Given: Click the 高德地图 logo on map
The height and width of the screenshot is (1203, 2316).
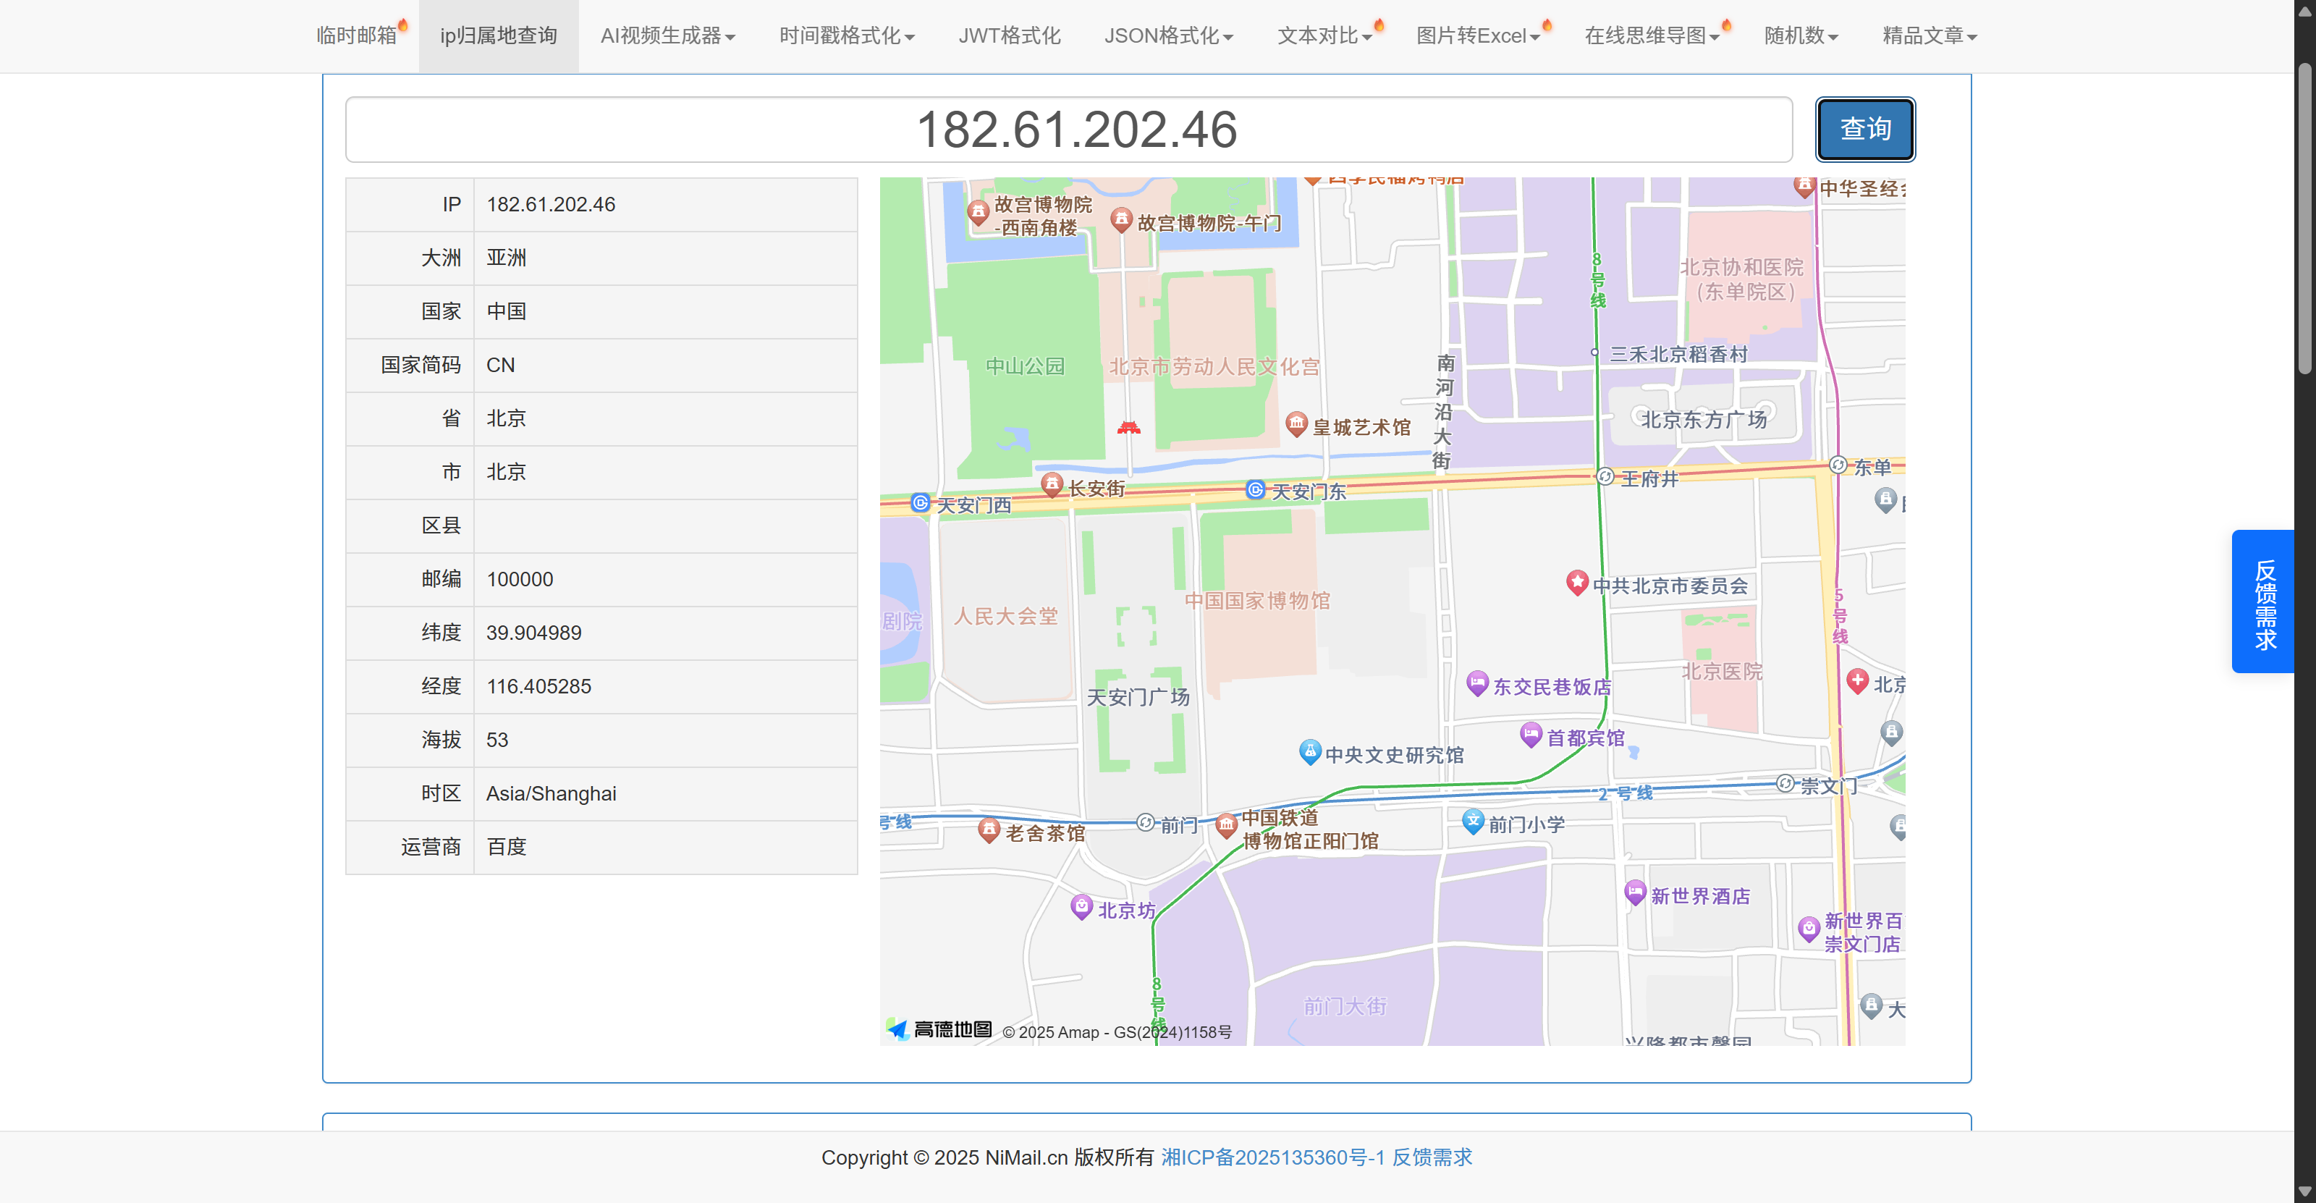Looking at the screenshot, I should pos(939,1029).
